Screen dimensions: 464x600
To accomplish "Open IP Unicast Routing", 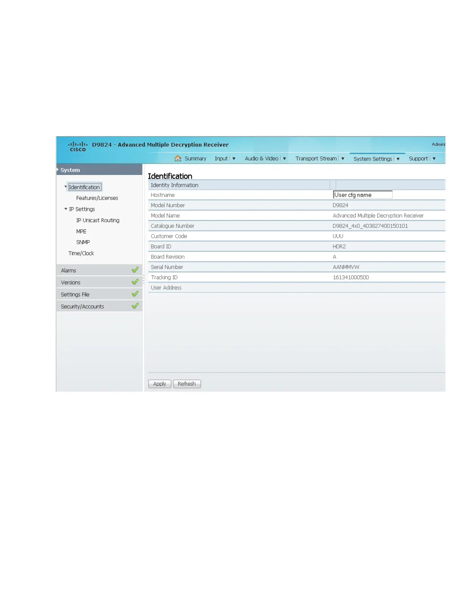I will pos(98,220).
